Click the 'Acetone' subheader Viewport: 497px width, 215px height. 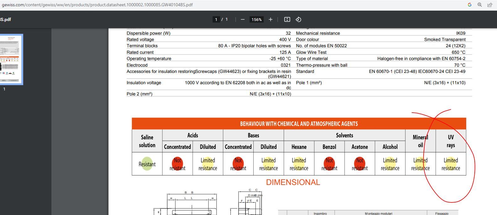(x=360, y=147)
